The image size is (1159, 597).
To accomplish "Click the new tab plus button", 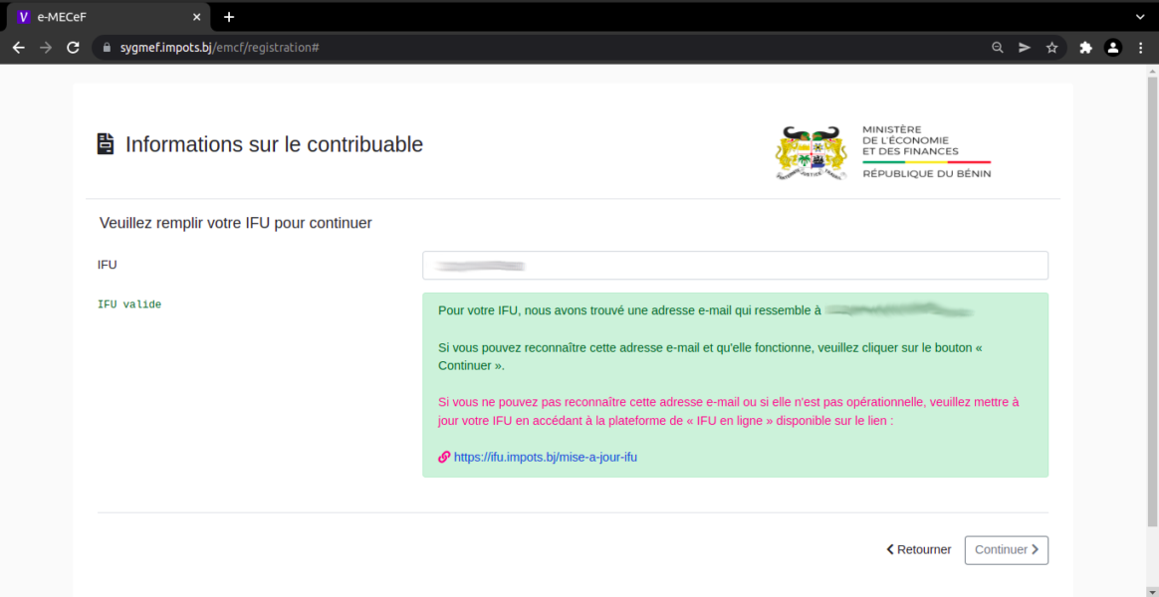I will 229,16.
